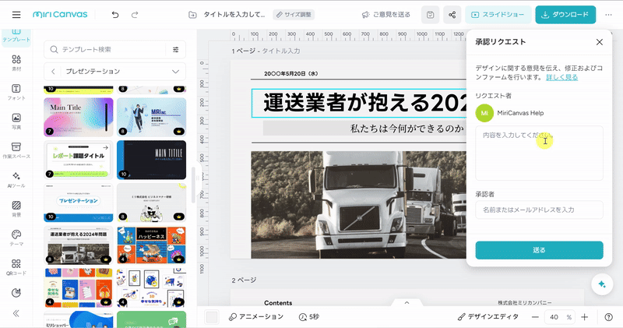Image resolution: width=623 pixels, height=328 pixels.
Task: Click ご意見を送る feedback link
Action: (385, 15)
